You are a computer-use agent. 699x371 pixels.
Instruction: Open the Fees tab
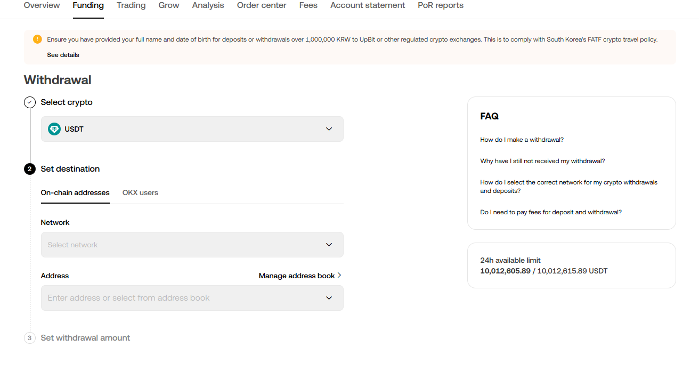click(x=308, y=5)
